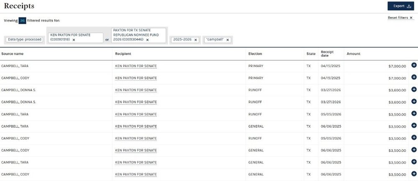
Task: Click the 2025–2026 filter tag label
Action: coord(182,39)
